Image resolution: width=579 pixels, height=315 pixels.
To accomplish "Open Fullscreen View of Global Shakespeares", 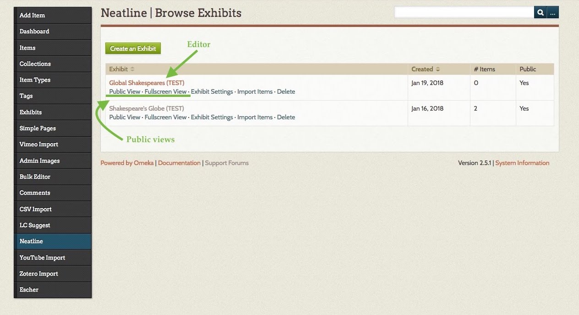I will click(165, 91).
